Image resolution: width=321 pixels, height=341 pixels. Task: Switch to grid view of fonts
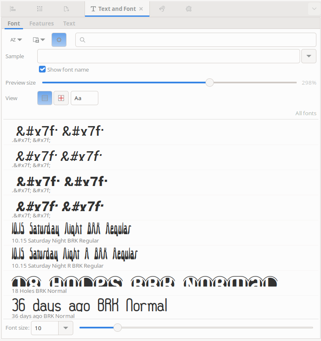61,98
